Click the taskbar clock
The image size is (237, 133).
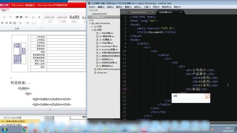coord(228,129)
